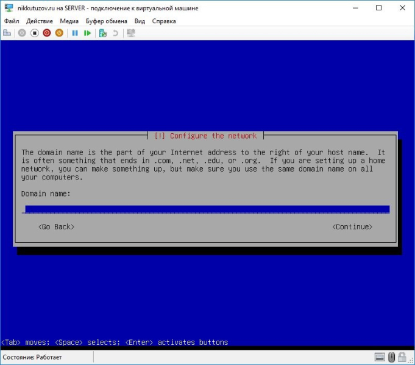This screenshot has height=365, width=415.
Task: Click the greyed Start VM toolbar icon
Action: [x=22, y=33]
